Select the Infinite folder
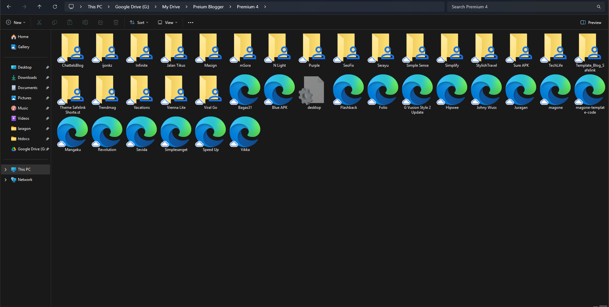Viewport: 609px width, 307px height. pos(141,50)
